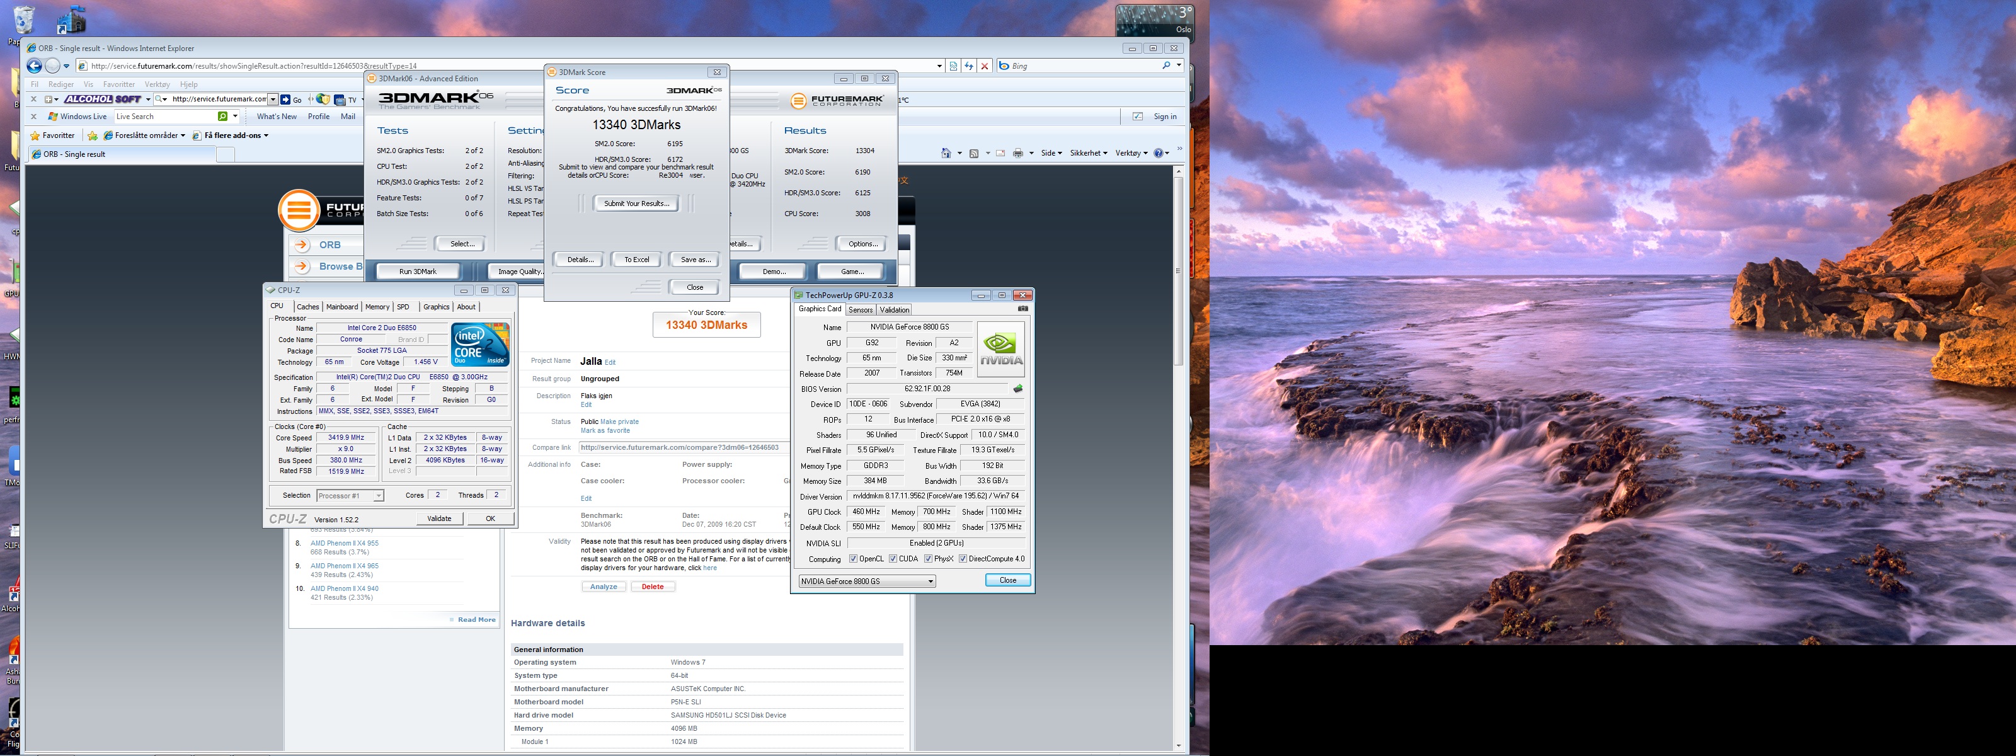Screen dimensions: 2016x756
Task: Click Bing search magnifier icon
Action: click(1166, 66)
